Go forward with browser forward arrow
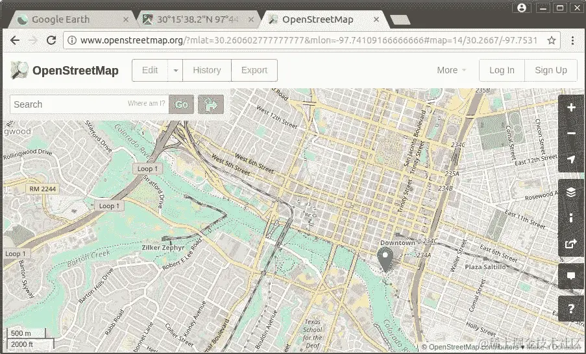 click(x=33, y=40)
